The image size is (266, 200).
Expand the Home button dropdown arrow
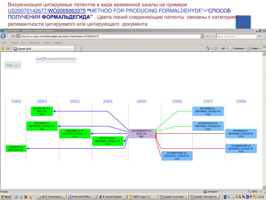pos(211,48)
